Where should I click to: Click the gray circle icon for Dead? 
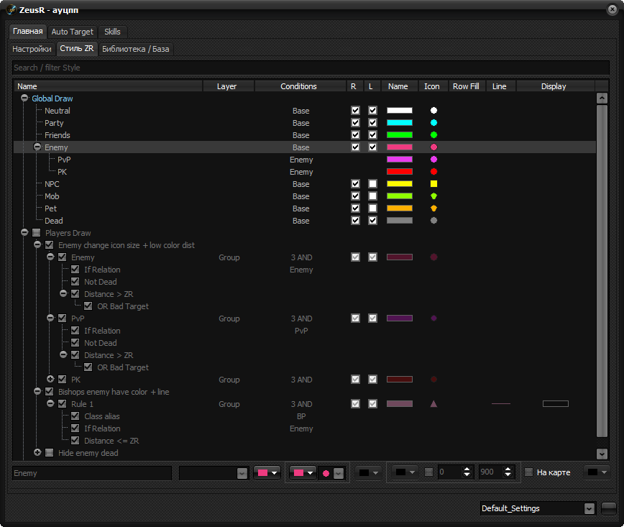433,221
